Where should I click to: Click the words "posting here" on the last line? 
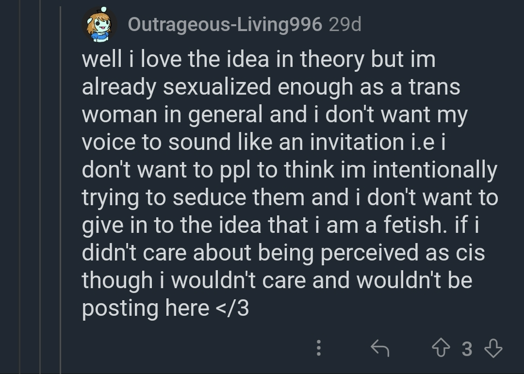(146, 309)
